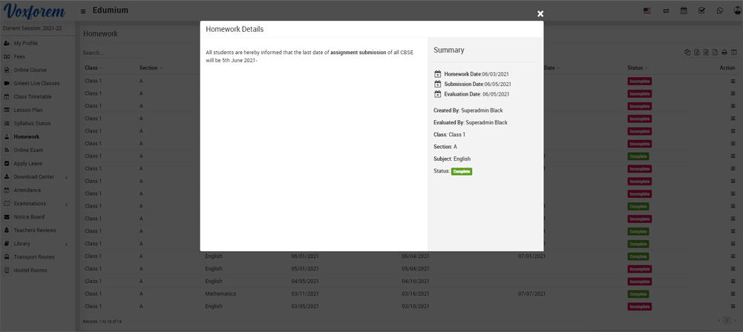Image resolution: width=743 pixels, height=332 pixels.
Task: Open Transport Routes in sidebar
Action: (x=34, y=257)
